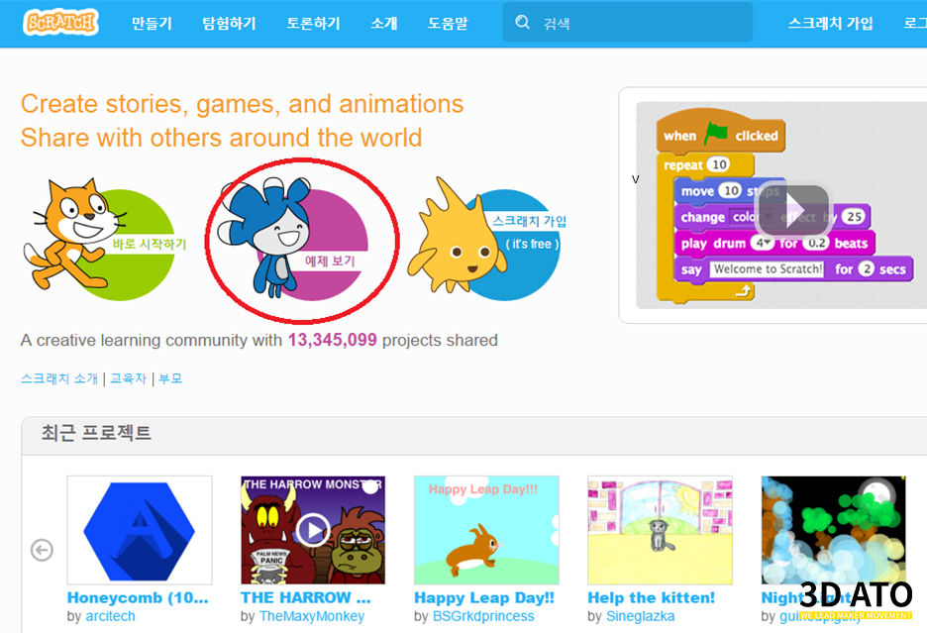Click the green flag in the 'when clicked' block
Screen dimensions: 927x633
[716, 134]
